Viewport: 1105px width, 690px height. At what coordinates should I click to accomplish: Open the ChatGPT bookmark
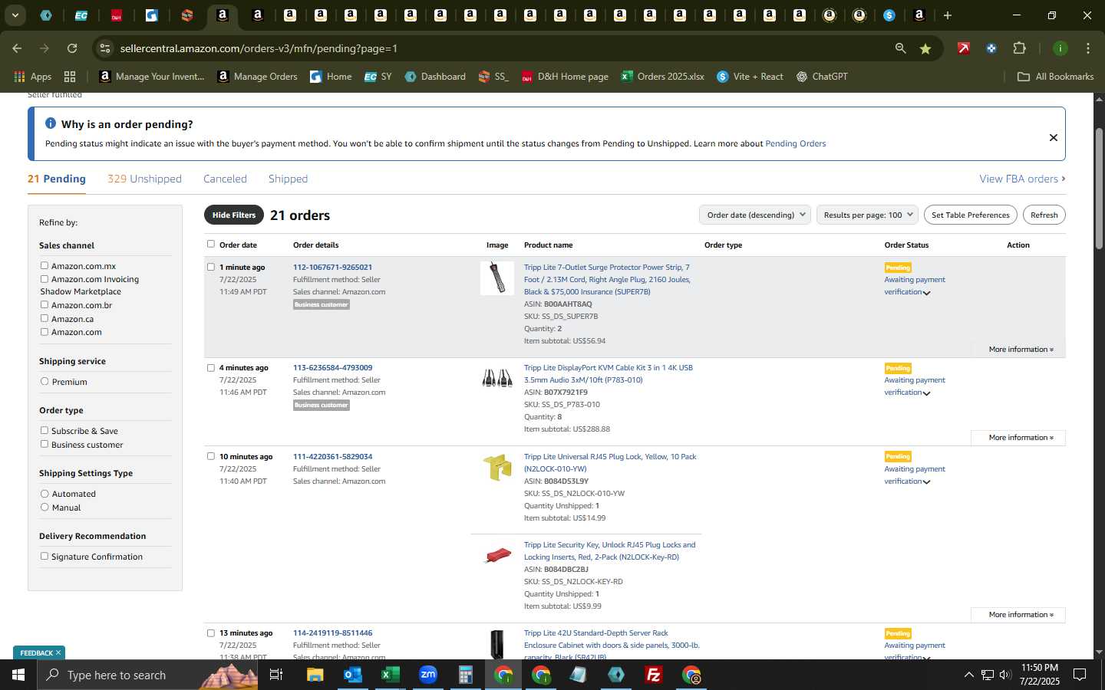[822, 77]
